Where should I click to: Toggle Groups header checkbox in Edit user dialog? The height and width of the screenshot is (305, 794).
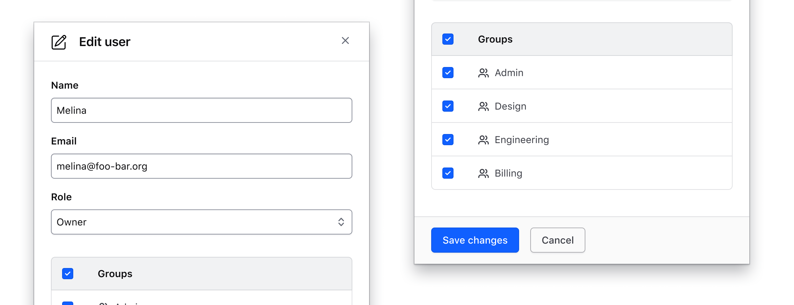[x=68, y=274]
